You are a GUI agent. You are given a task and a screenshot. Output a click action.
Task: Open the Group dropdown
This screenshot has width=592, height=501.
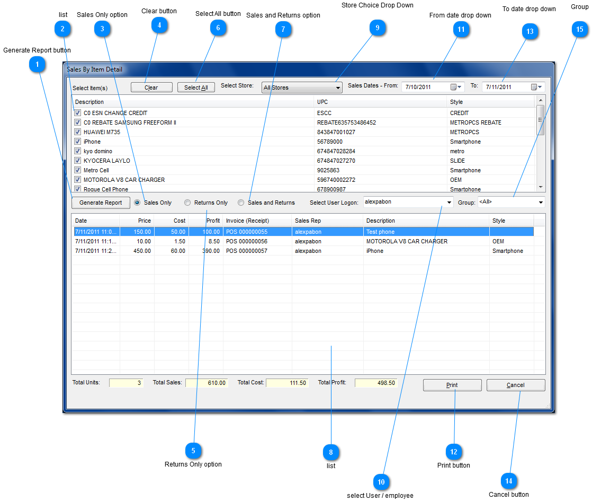pos(541,203)
